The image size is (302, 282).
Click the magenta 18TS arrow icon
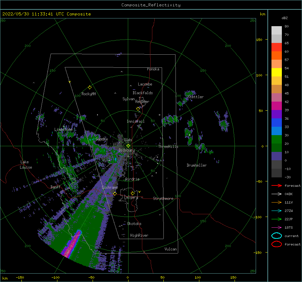276,228
